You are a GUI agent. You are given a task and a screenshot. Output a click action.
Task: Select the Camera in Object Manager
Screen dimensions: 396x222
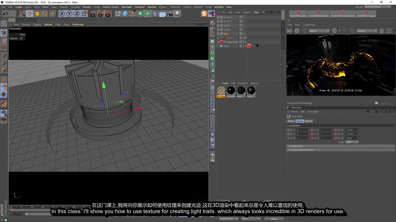230,38
